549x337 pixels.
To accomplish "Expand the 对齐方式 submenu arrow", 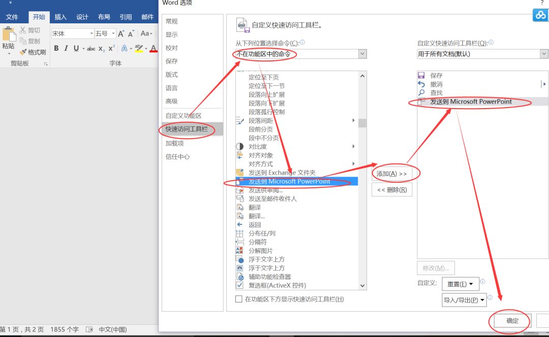I will (353, 163).
